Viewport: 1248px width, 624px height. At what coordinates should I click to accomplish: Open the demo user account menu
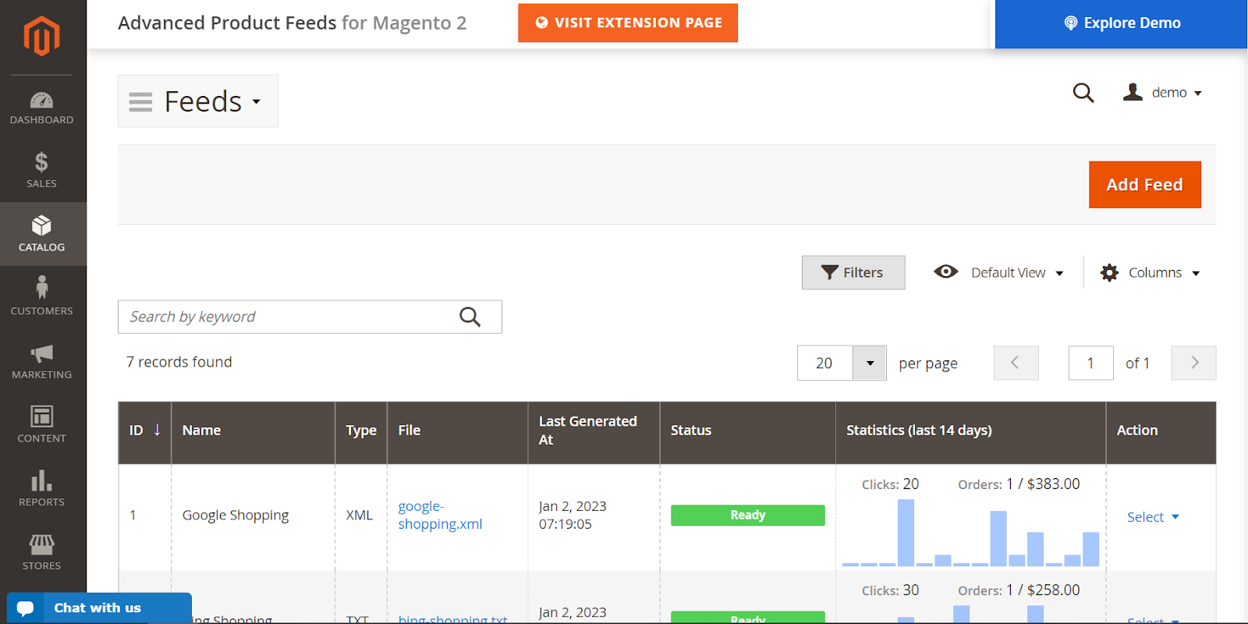pyautogui.click(x=1162, y=93)
